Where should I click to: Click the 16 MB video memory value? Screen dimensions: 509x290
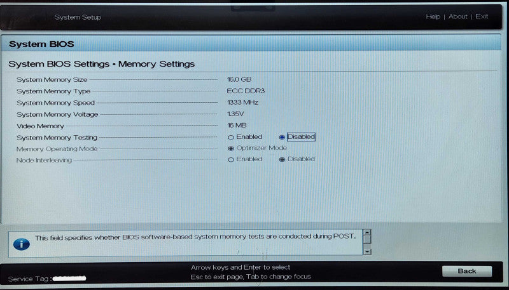tap(237, 125)
